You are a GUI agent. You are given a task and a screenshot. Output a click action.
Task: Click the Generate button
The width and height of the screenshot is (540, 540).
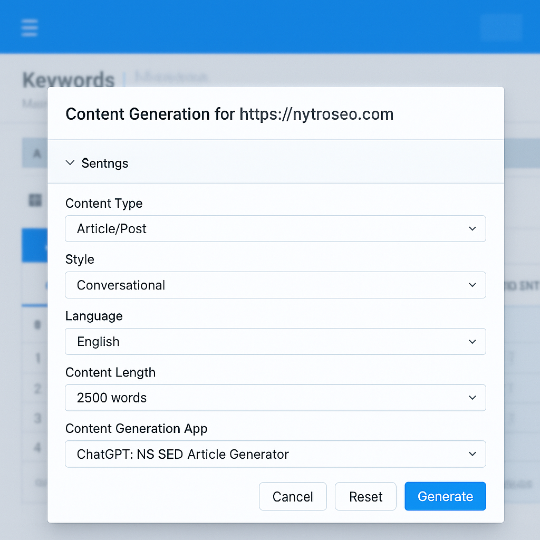pos(445,496)
